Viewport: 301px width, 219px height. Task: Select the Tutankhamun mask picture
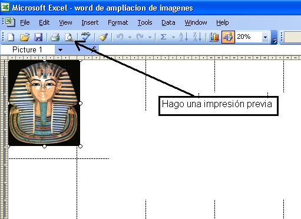(44, 103)
